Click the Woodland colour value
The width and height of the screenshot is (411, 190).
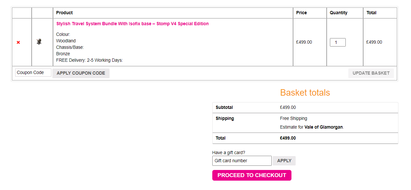(x=66, y=41)
